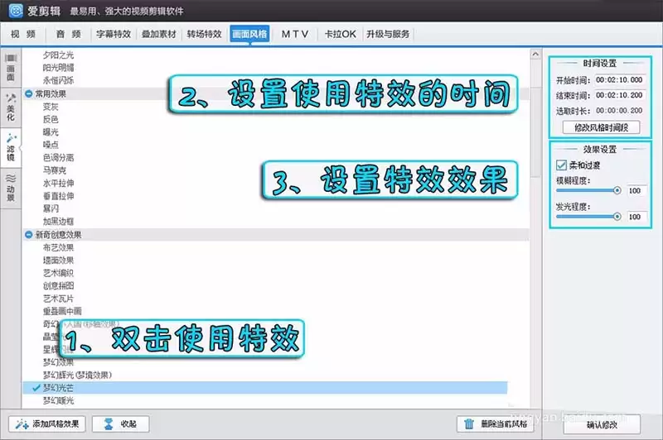Select the 梦幻暖光 effect
The width and height of the screenshot is (663, 440).
[x=58, y=400]
